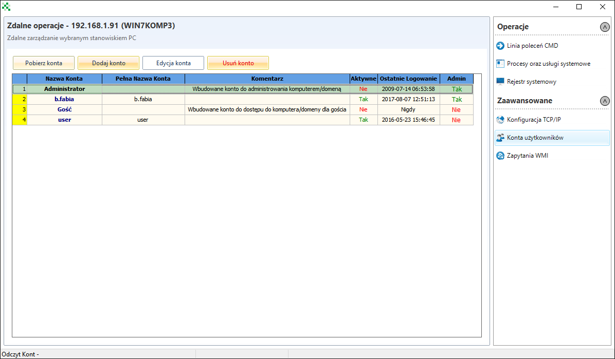Image resolution: width=615 pixels, height=359 pixels.
Task: Click the Odczyt Kont status bar text
Action: [x=21, y=354]
